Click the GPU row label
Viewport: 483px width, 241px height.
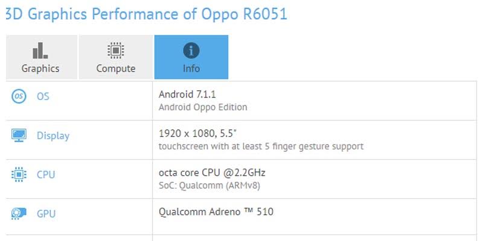point(46,213)
